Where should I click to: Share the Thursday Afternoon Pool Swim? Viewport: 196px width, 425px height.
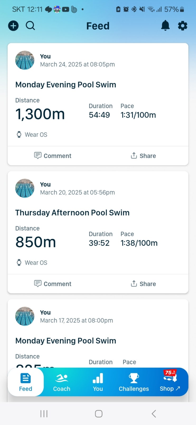143,284
